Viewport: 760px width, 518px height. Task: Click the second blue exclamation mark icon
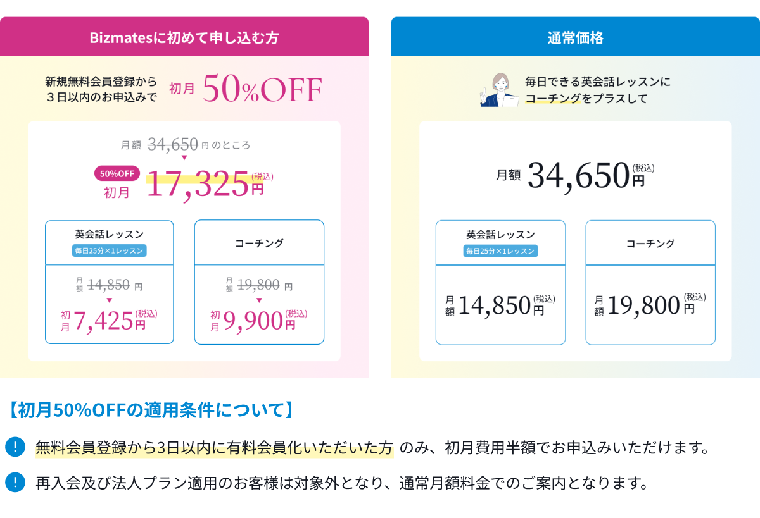pos(14,482)
